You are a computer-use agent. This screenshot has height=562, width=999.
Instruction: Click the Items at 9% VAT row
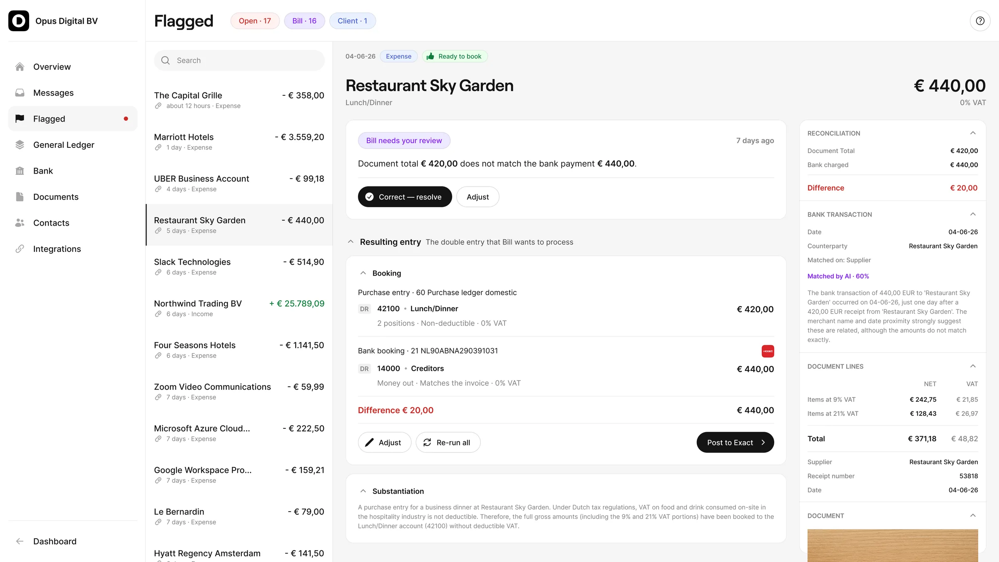point(892,400)
